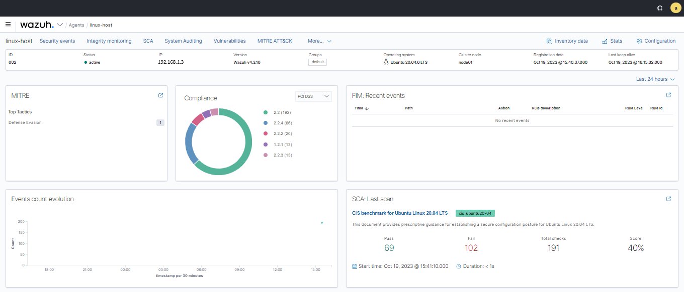Open agent Stats
Image resolution: width=684 pixels, height=292 pixels.
point(612,41)
